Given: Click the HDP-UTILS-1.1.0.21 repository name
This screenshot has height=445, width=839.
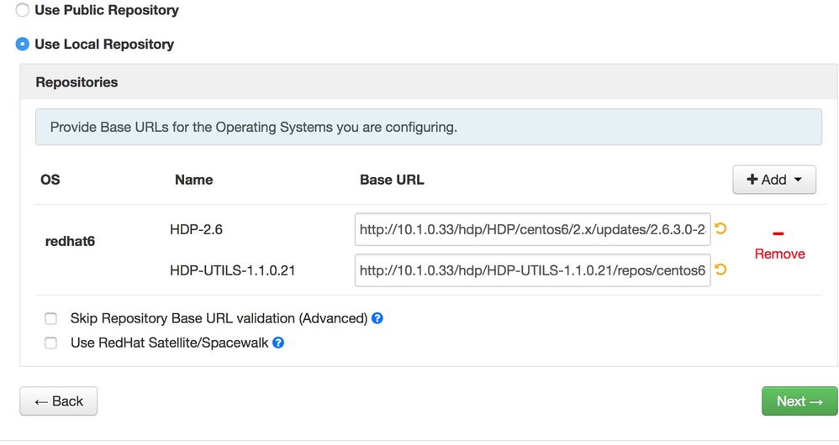Looking at the screenshot, I should pyautogui.click(x=232, y=270).
